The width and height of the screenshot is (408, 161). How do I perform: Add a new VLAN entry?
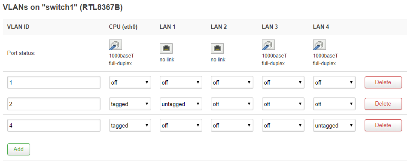(x=19, y=149)
